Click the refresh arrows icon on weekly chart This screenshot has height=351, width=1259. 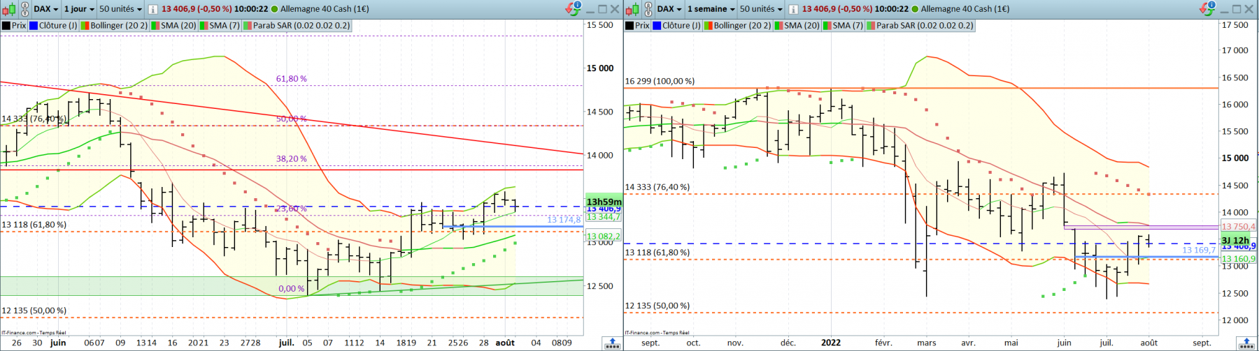[1208, 8]
